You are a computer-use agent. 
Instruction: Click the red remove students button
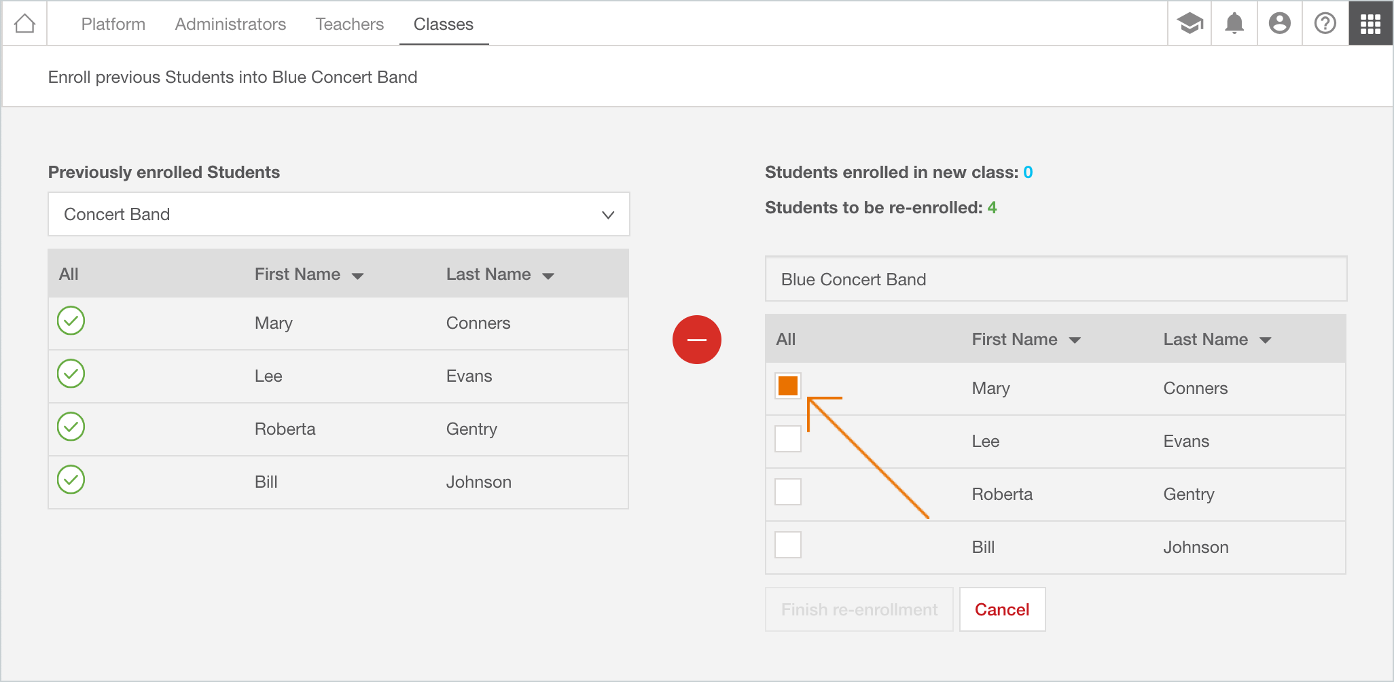click(697, 340)
